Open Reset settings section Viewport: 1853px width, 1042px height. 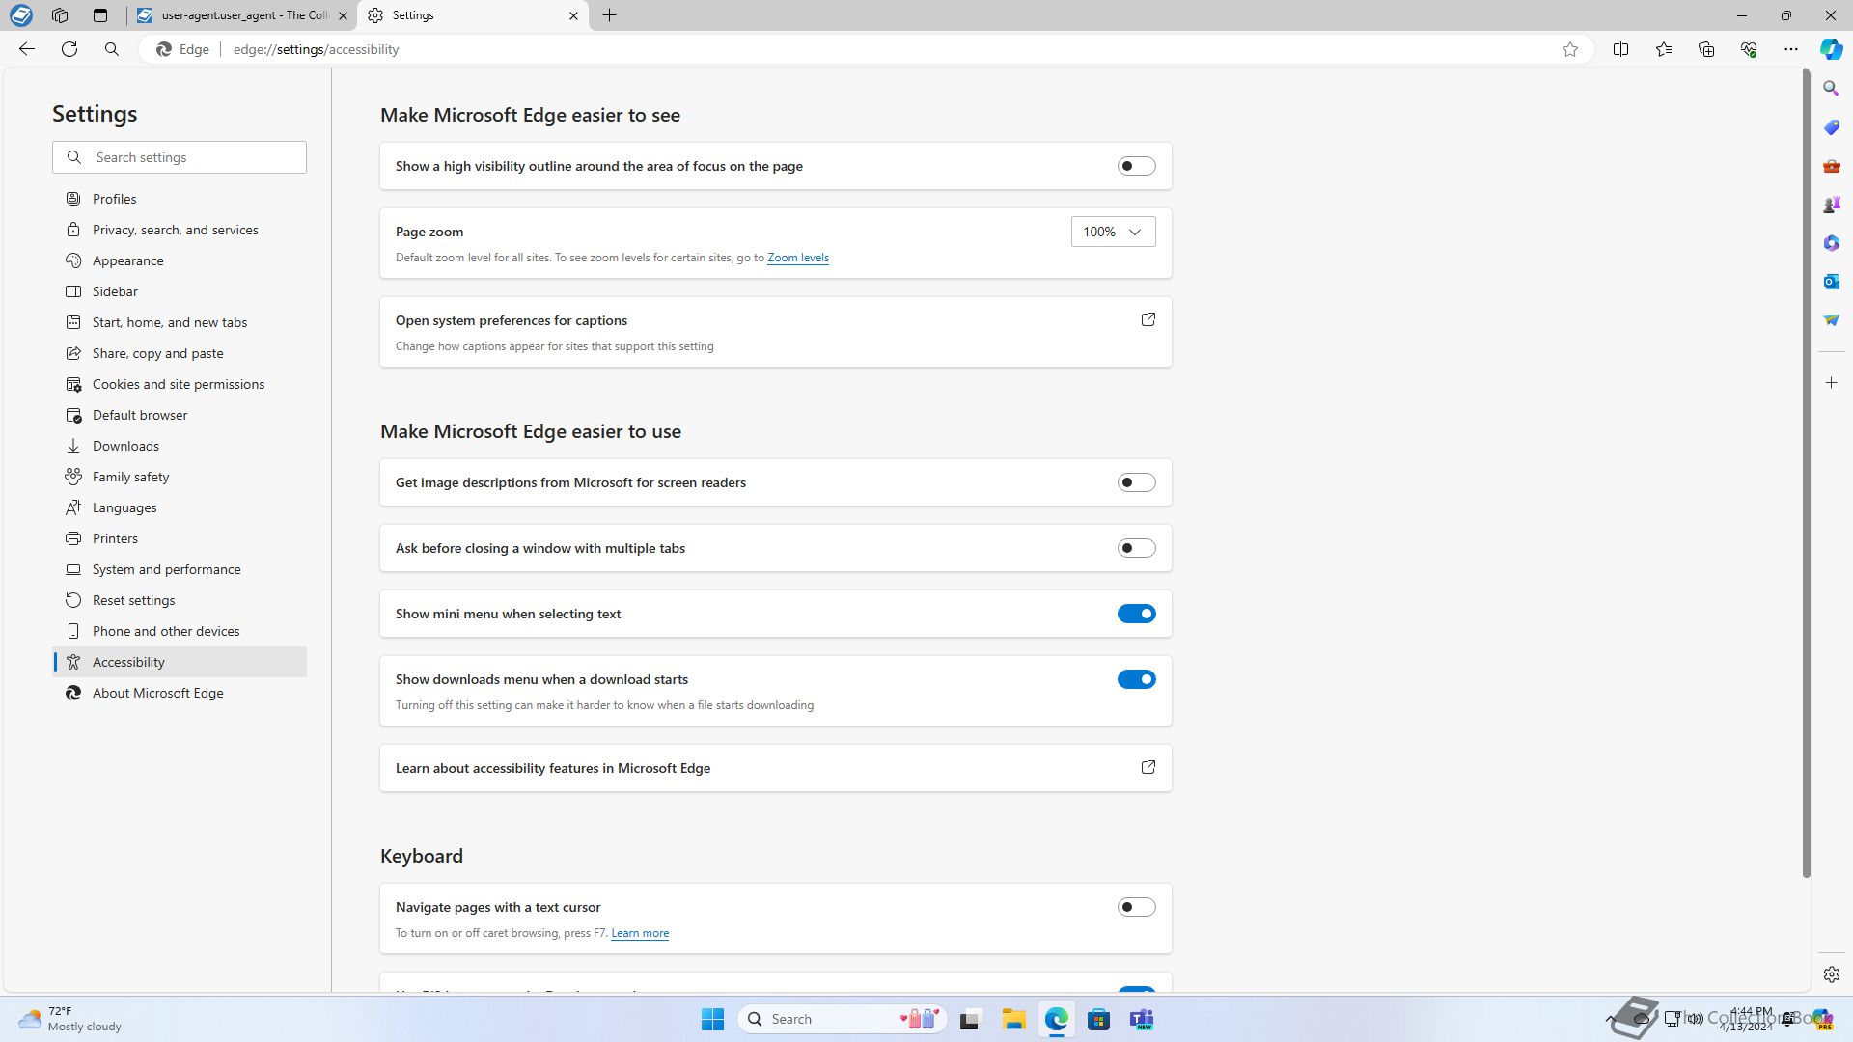point(180,600)
